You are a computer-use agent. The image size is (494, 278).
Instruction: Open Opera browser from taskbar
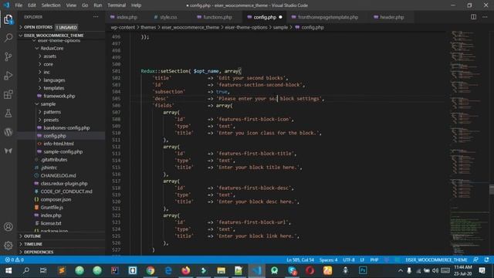tap(310, 270)
